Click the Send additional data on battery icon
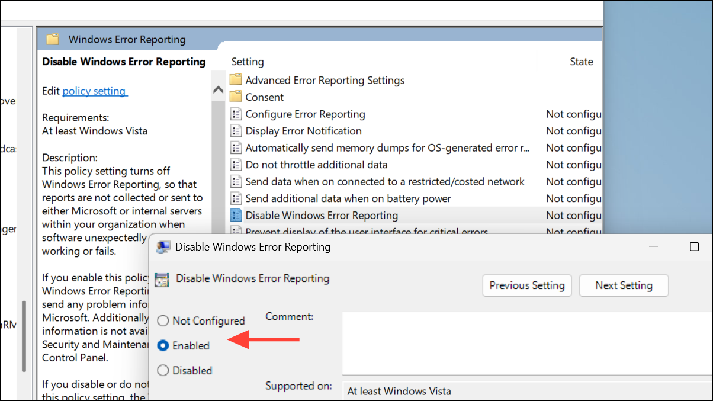Viewport: 713px width, 401px height. pyautogui.click(x=236, y=198)
